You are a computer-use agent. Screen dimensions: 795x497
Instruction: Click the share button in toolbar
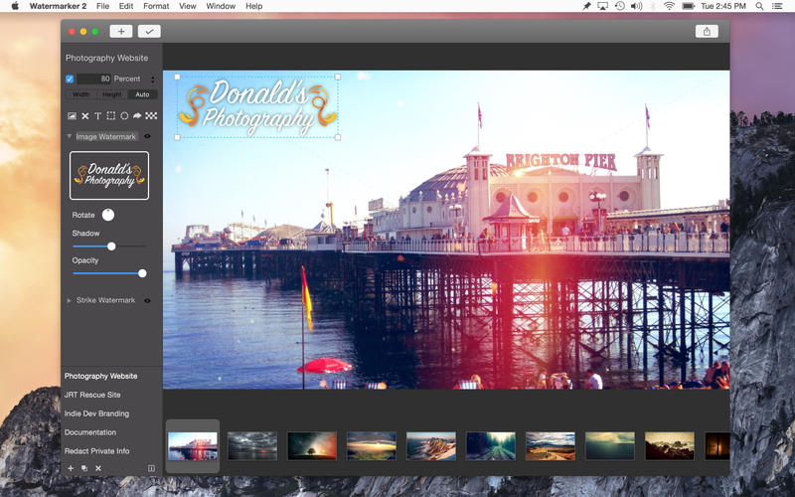(707, 32)
